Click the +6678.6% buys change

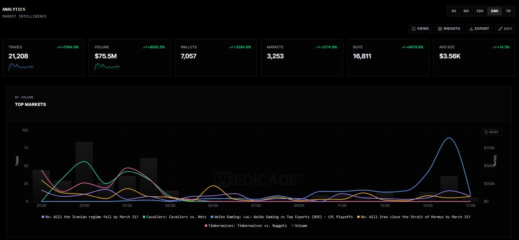414,47
